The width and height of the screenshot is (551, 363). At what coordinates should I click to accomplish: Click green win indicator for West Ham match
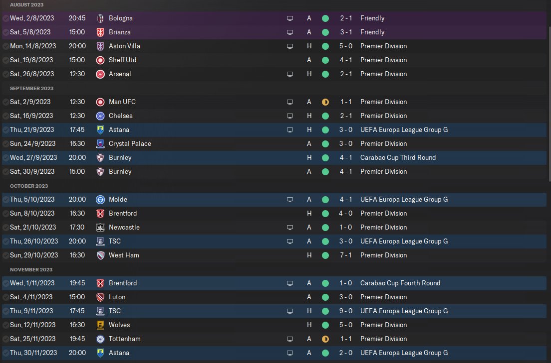pyautogui.click(x=325, y=255)
